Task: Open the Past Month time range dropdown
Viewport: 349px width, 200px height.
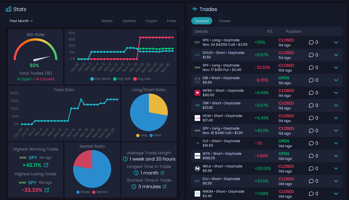Action: (x=22, y=21)
